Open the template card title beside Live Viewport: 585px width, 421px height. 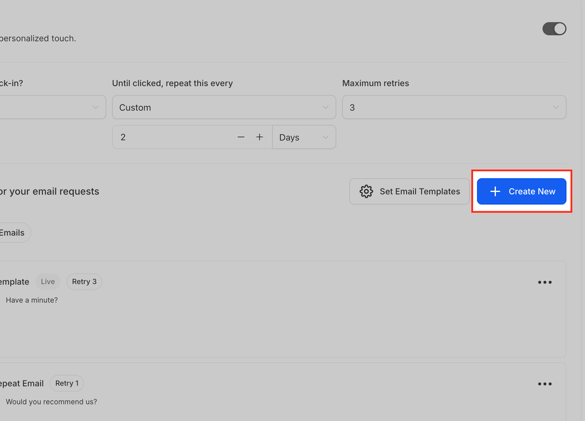[15, 282]
